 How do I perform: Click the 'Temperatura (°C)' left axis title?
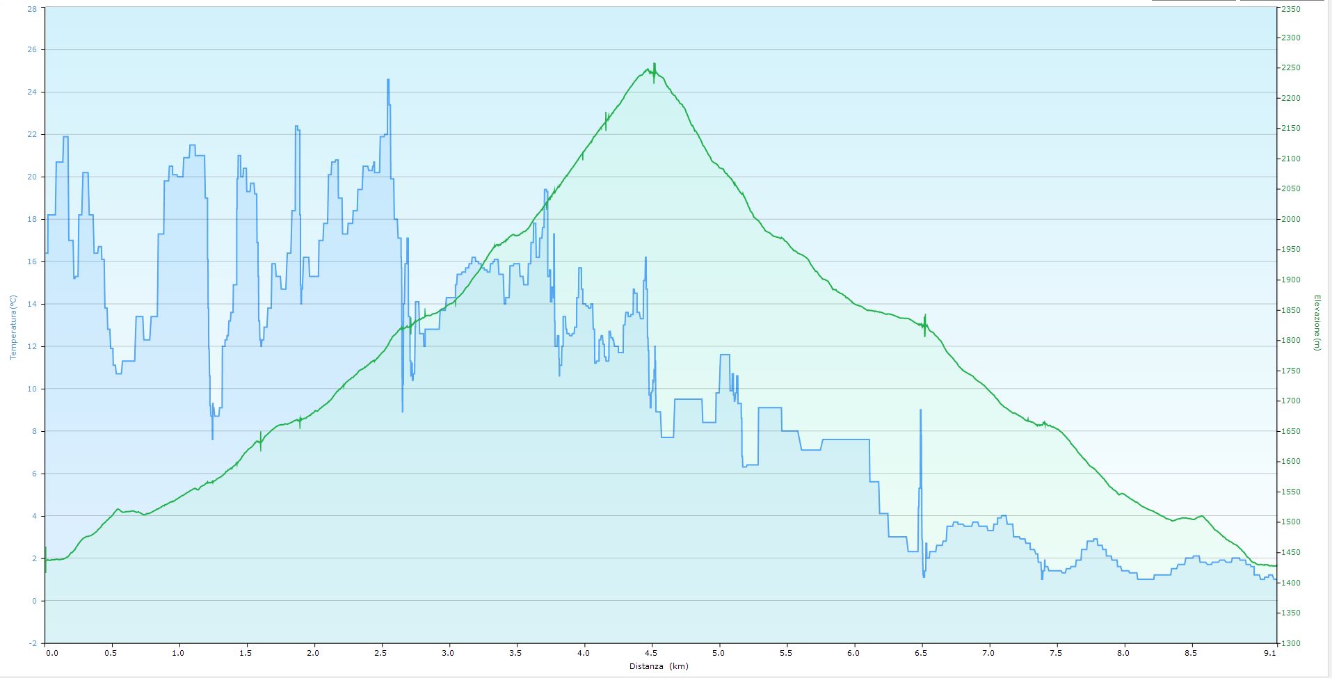coord(13,327)
